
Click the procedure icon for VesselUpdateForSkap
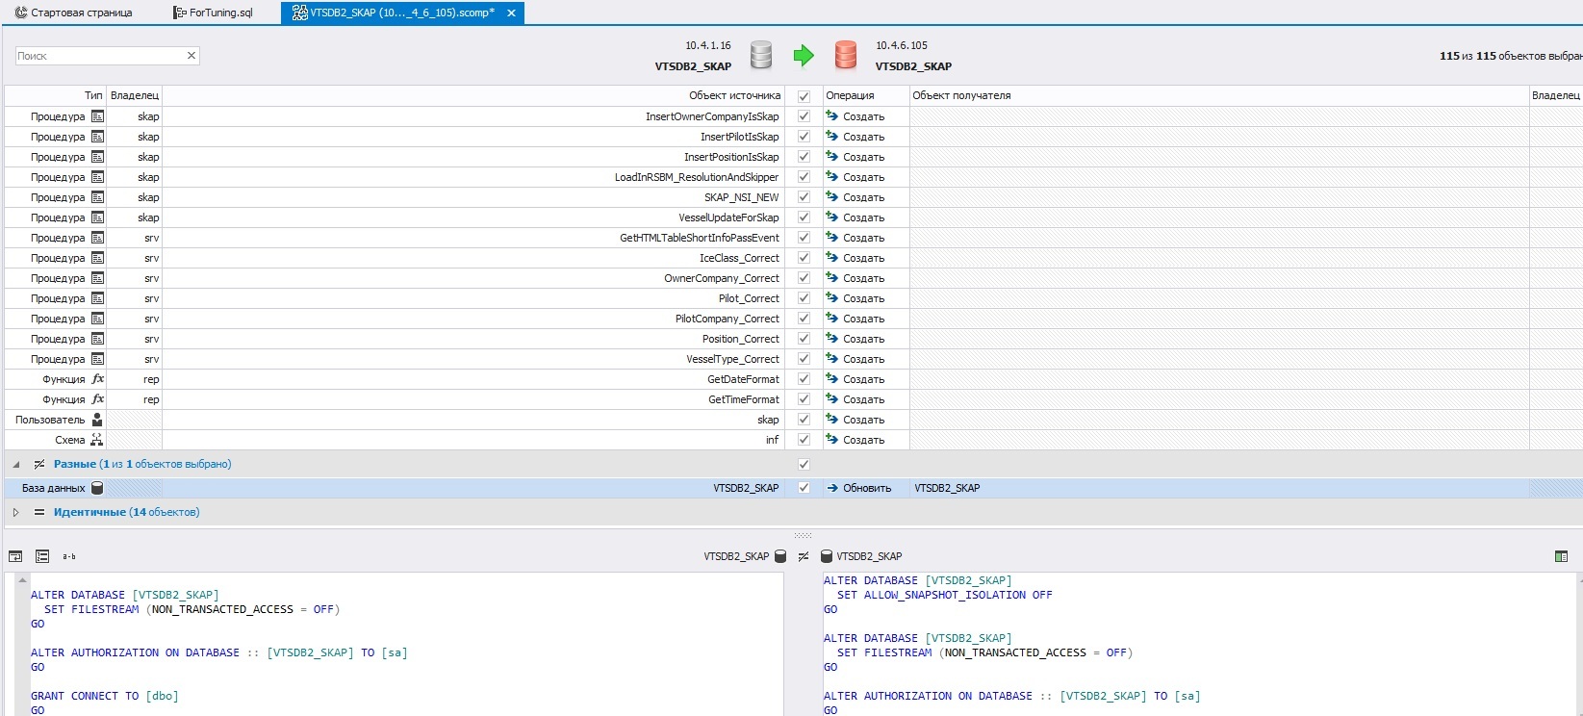[x=97, y=217]
